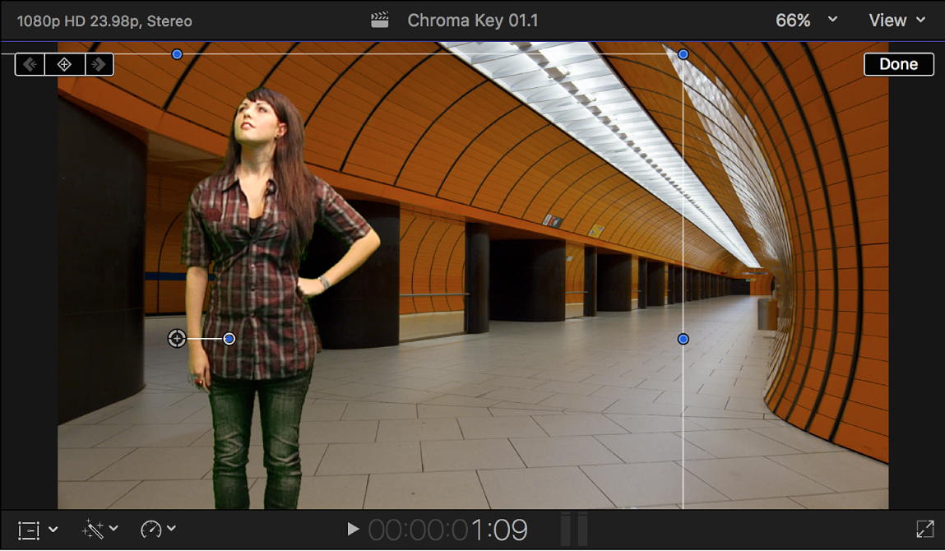This screenshot has height=551, width=945.
Task: Open the effects chevron menu
Action: click(x=112, y=529)
